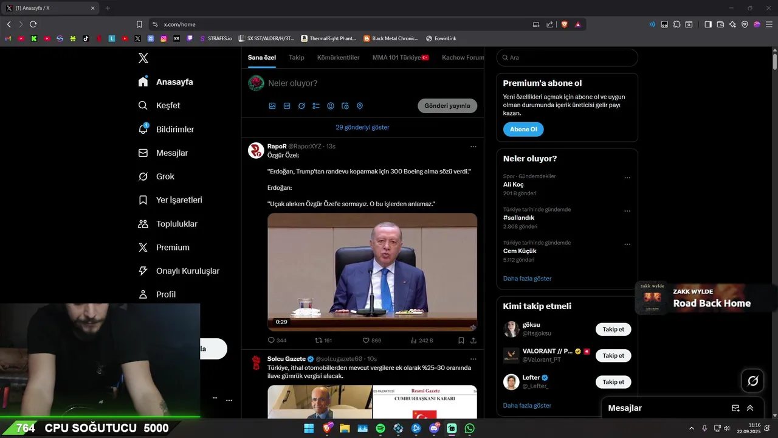The height and width of the screenshot is (438, 778).
Task: Open options for Cem Küçük trend
Action: pos(627,245)
